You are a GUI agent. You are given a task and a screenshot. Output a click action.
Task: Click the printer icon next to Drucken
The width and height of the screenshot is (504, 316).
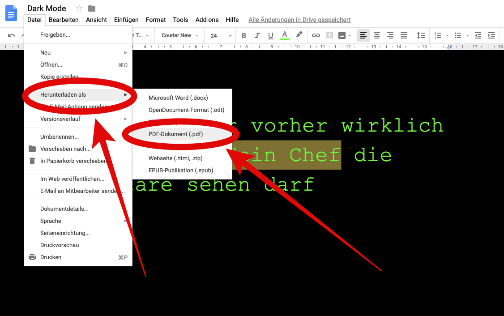pyautogui.click(x=32, y=257)
